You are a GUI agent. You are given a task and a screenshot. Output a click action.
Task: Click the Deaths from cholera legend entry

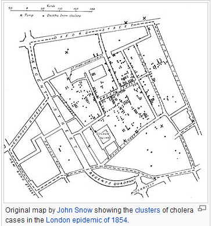point(62,16)
